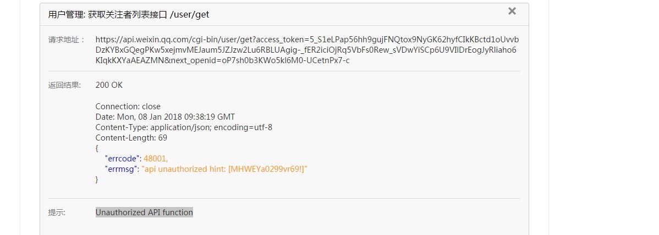Viewport: 659px width, 235px height.
Task: Click the highlighted Unauthorized API function text
Action: pos(144,212)
